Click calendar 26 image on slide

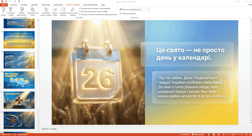(96, 71)
